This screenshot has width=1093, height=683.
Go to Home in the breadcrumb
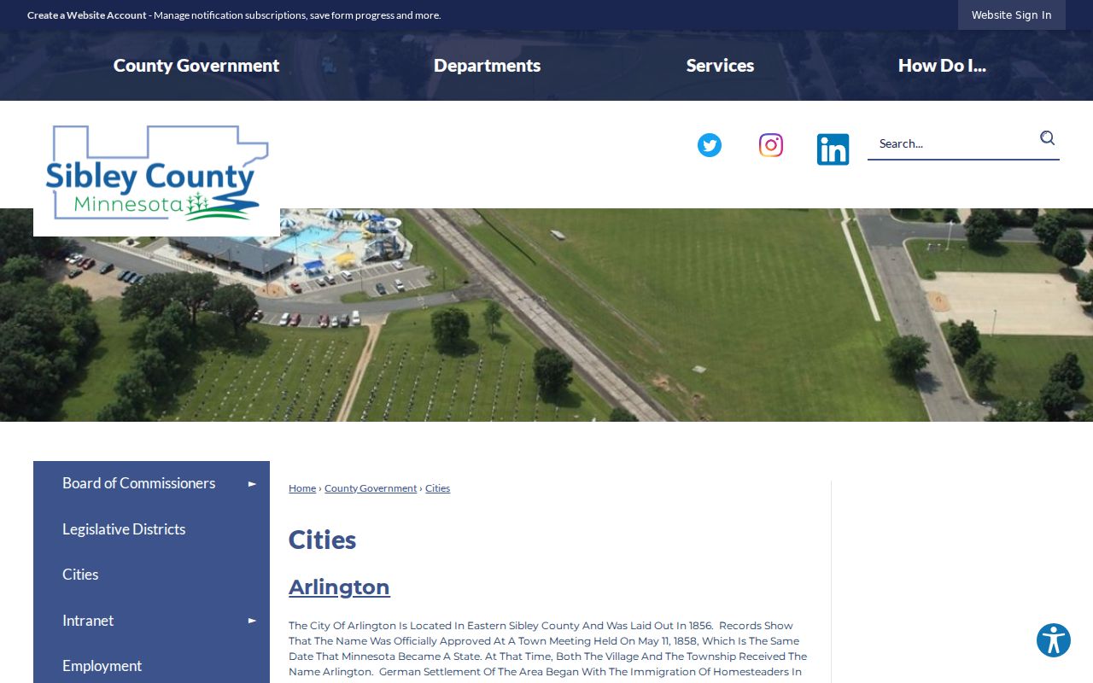click(x=302, y=488)
